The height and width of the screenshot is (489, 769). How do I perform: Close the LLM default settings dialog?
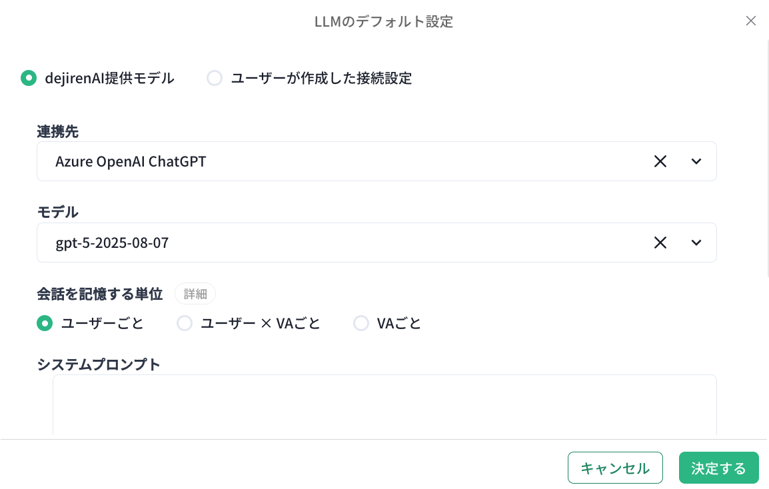pyautogui.click(x=751, y=21)
